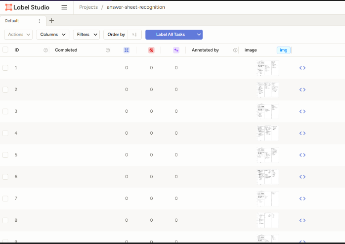Open the image thumbnail for task 6

click(268, 177)
